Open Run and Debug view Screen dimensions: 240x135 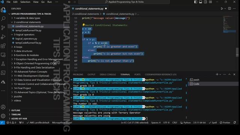3,37
